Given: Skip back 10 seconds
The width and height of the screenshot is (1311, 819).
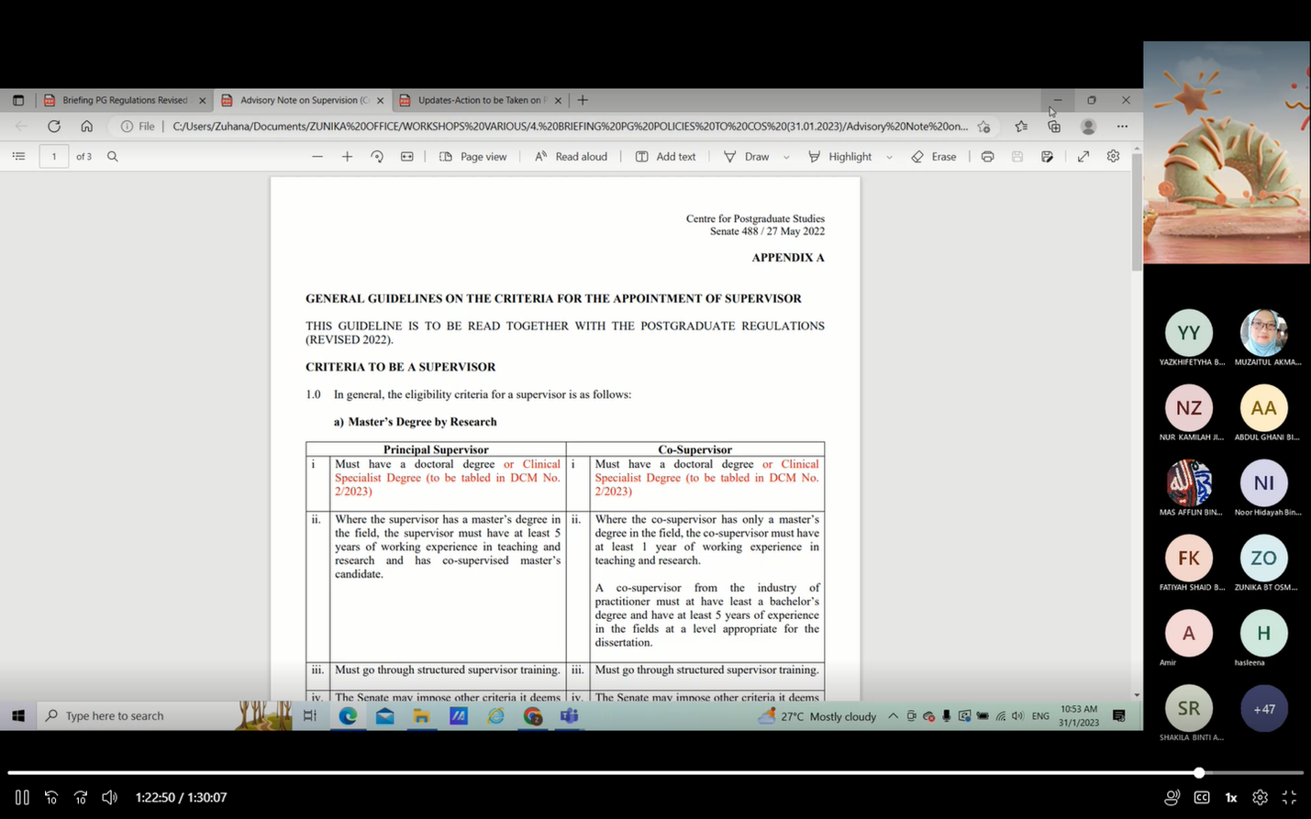Looking at the screenshot, I should [x=51, y=797].
